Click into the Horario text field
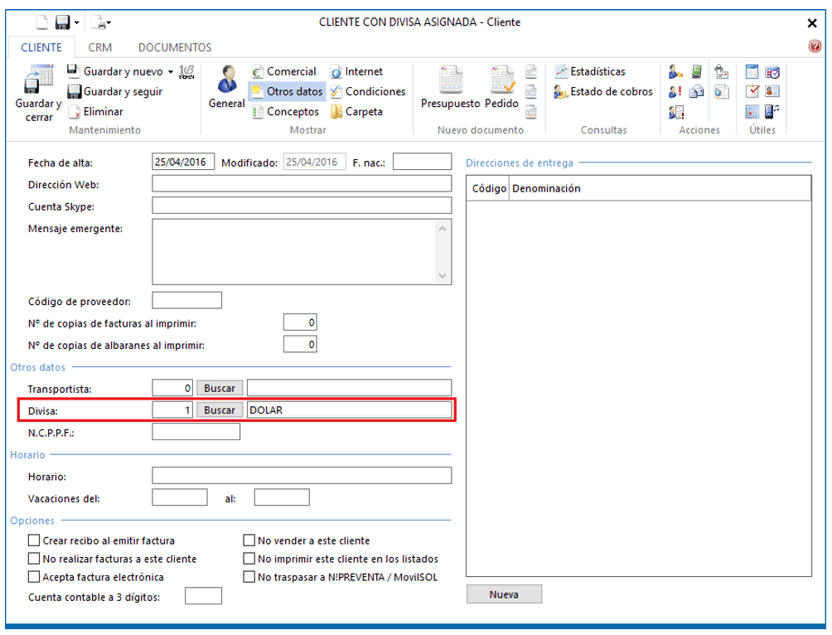832x635 pixels. (x=302, y=476)
